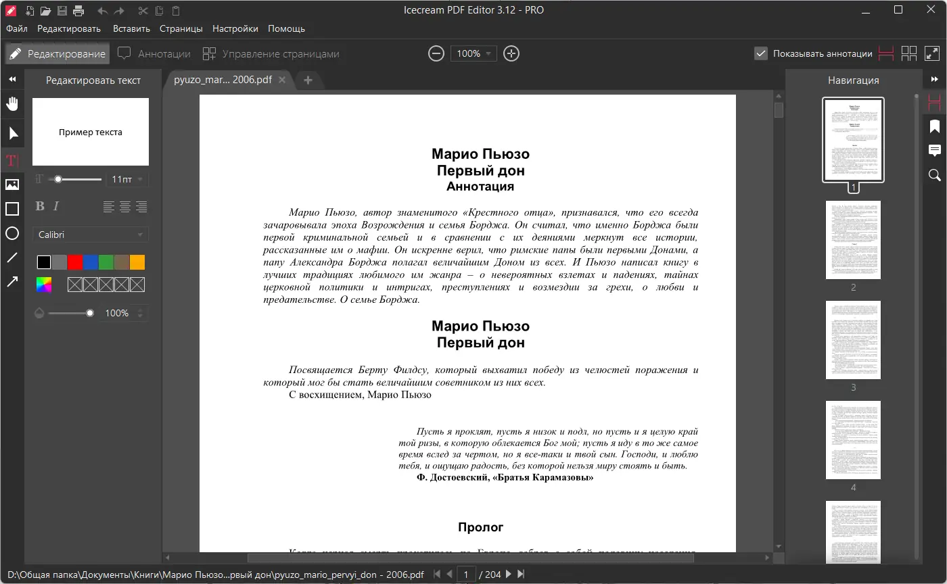Open the Настройки menu
Image resolution: width=947 pixels, height=584 pixels.
(235, 29)
